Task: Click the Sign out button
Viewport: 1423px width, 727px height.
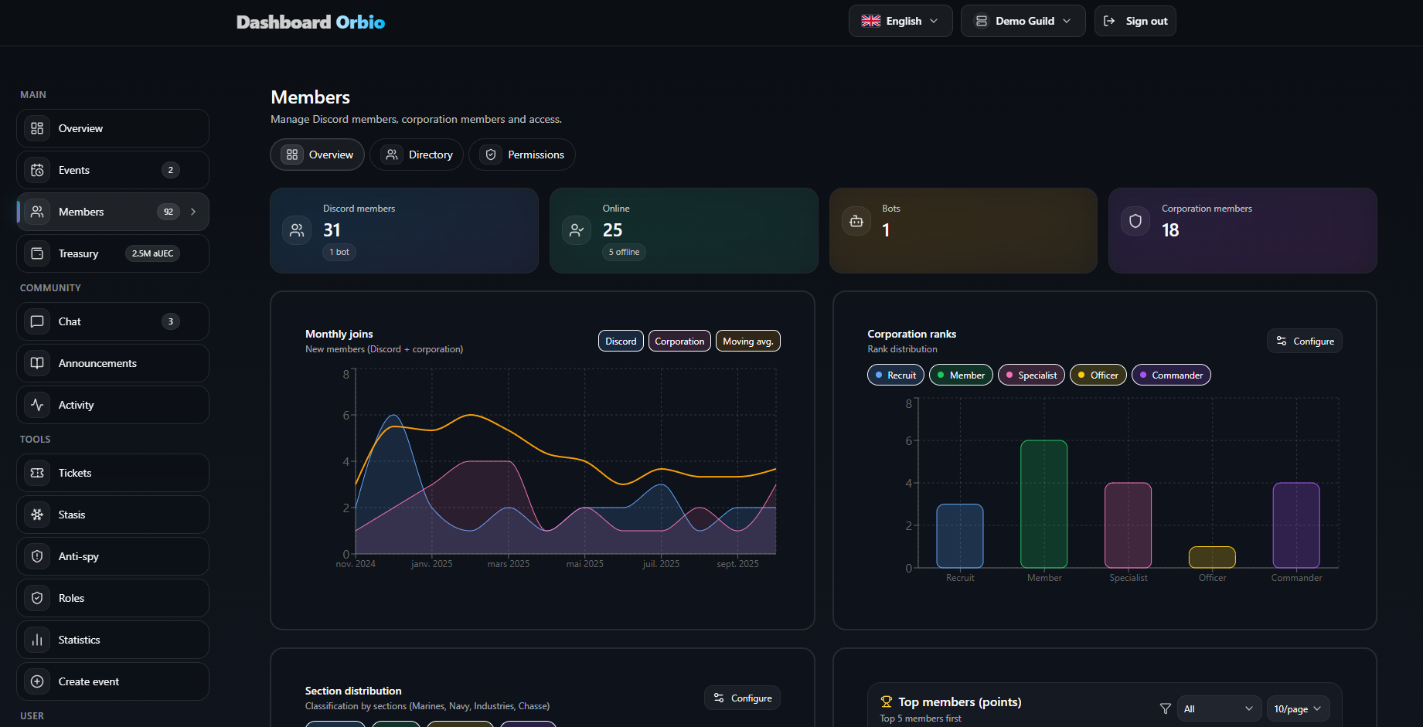Action: [x=1135, y=21]
